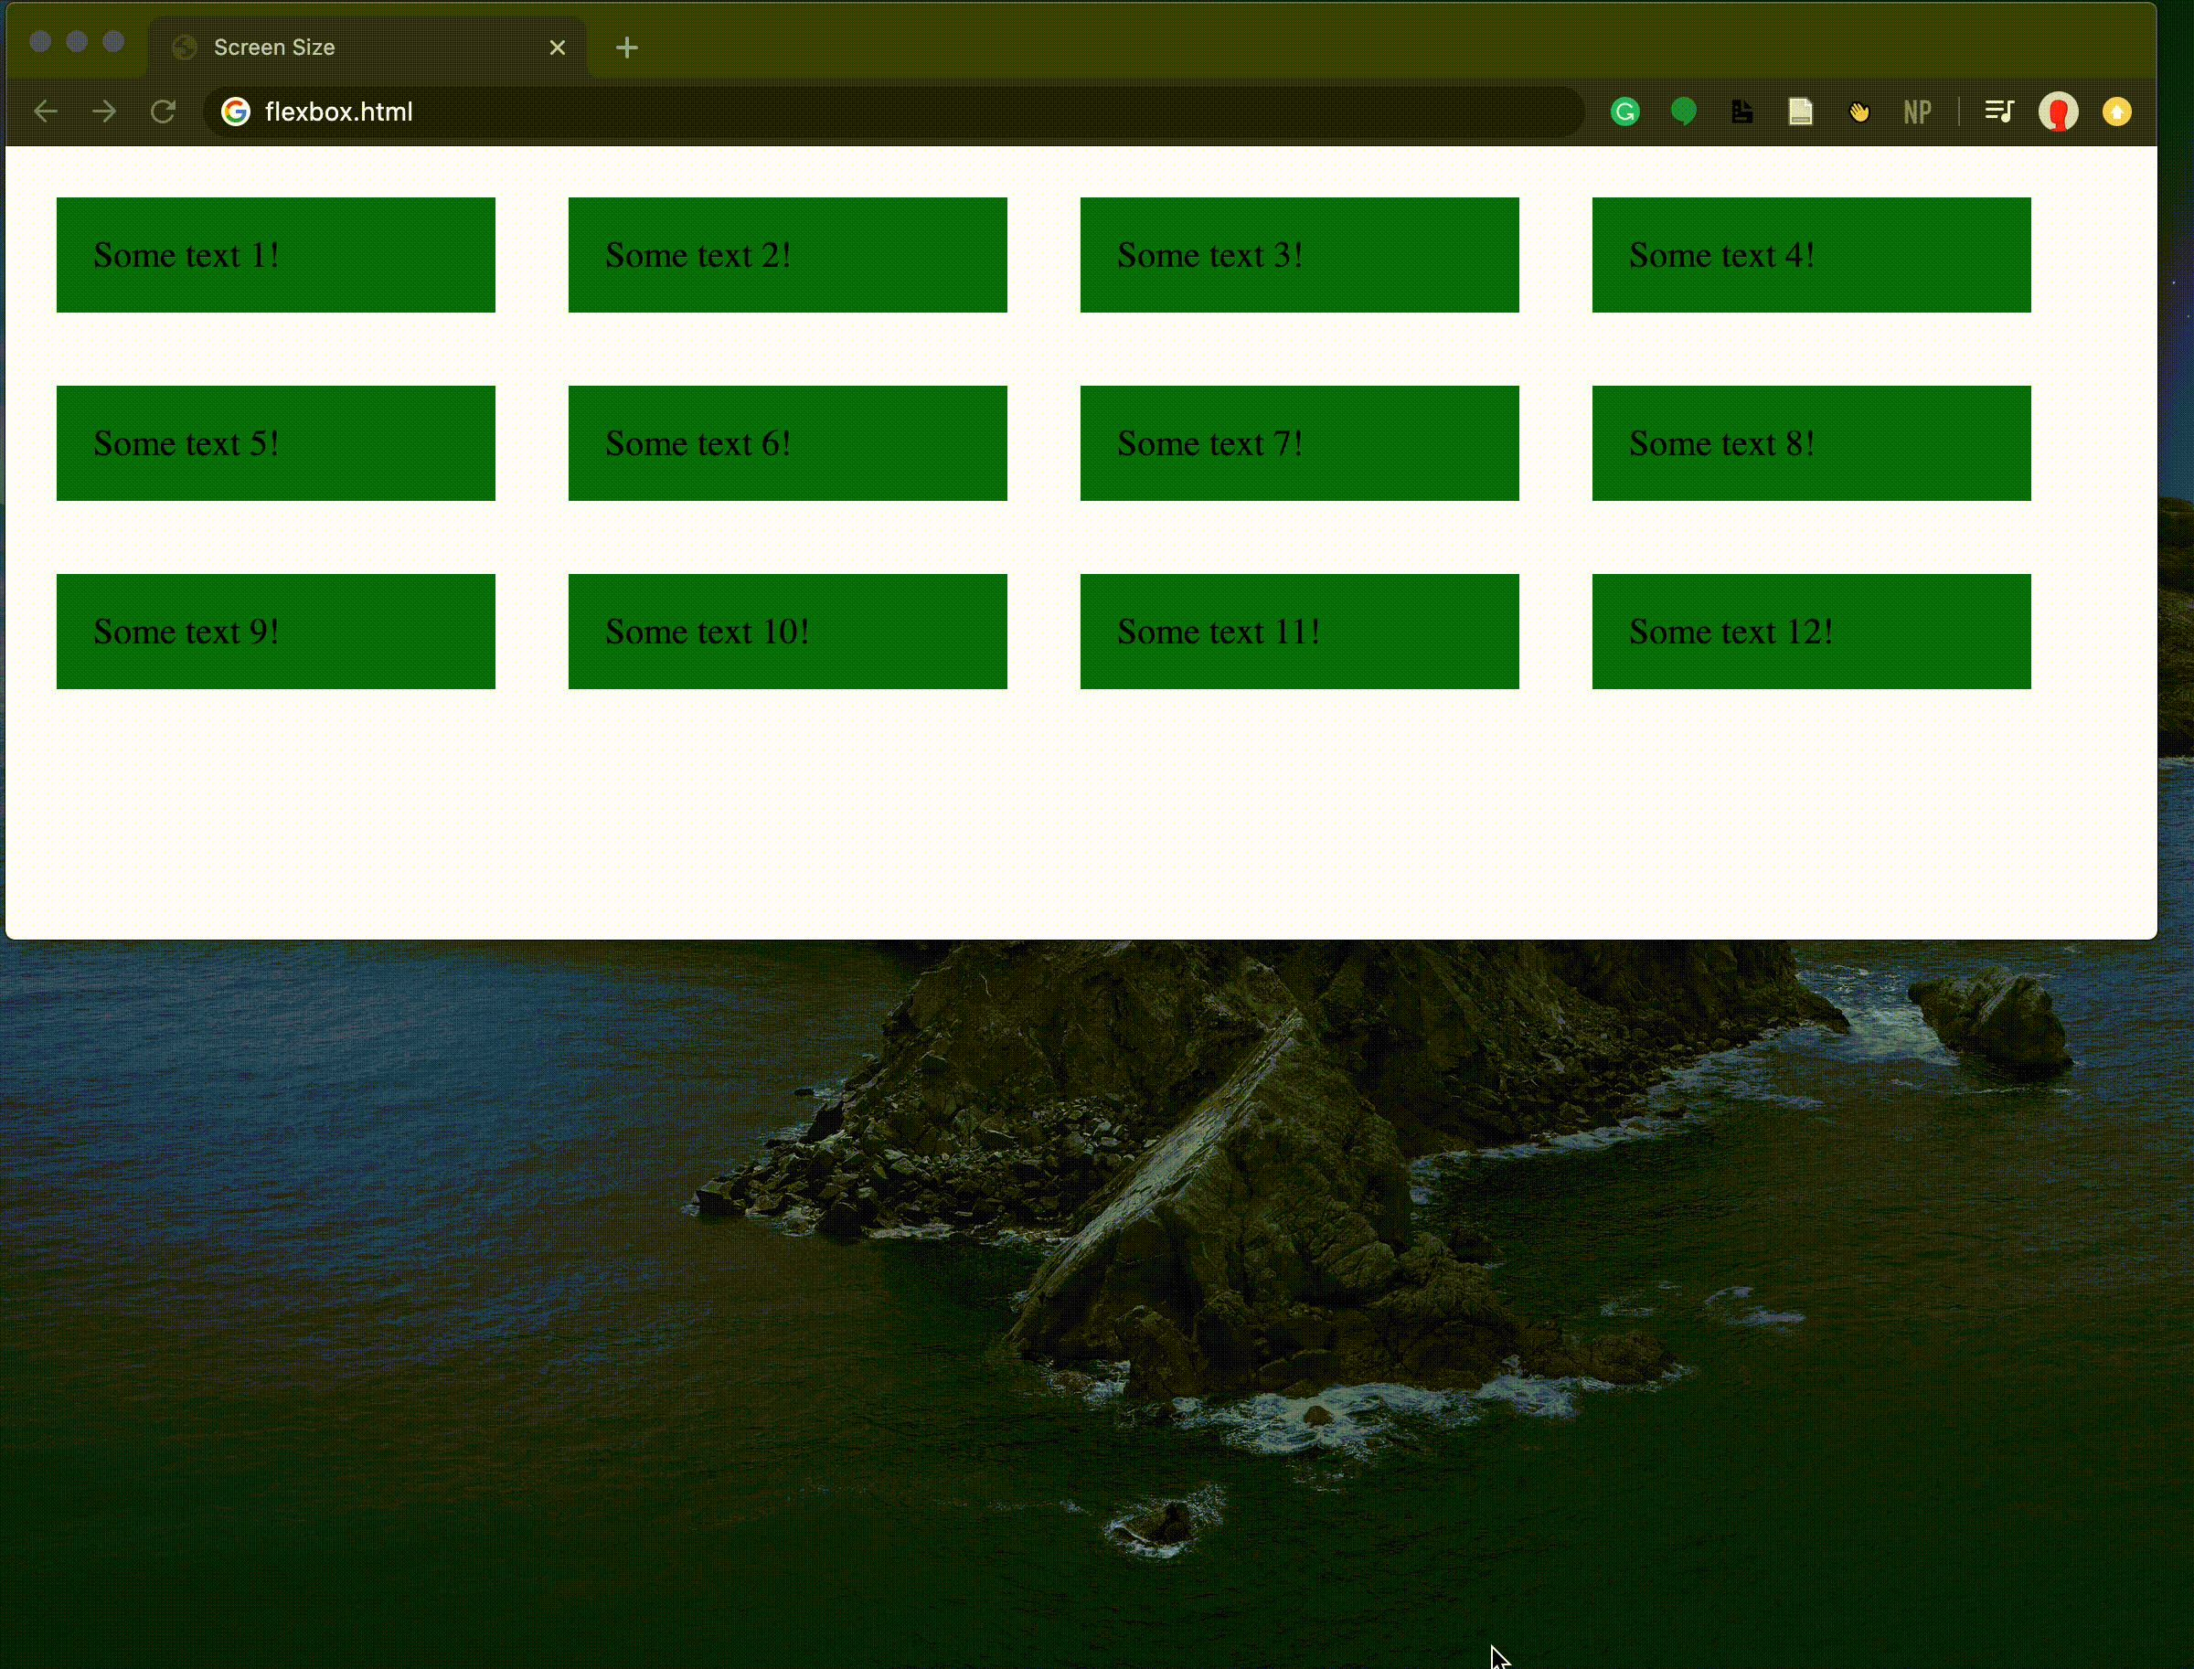Open the music playlist extension icon
The height and width of the screenshot is (1669, 2194).
[x=1999, y=112]
